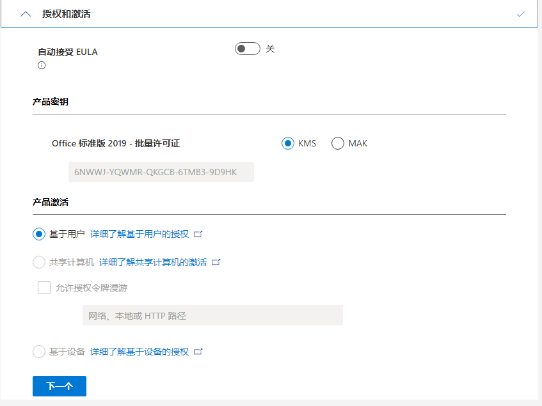Click external link icon after 基于用户的授权

198,234
